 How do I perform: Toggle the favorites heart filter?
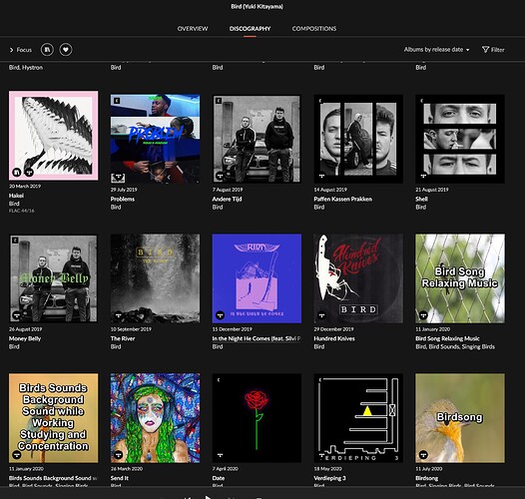(66, 50)
